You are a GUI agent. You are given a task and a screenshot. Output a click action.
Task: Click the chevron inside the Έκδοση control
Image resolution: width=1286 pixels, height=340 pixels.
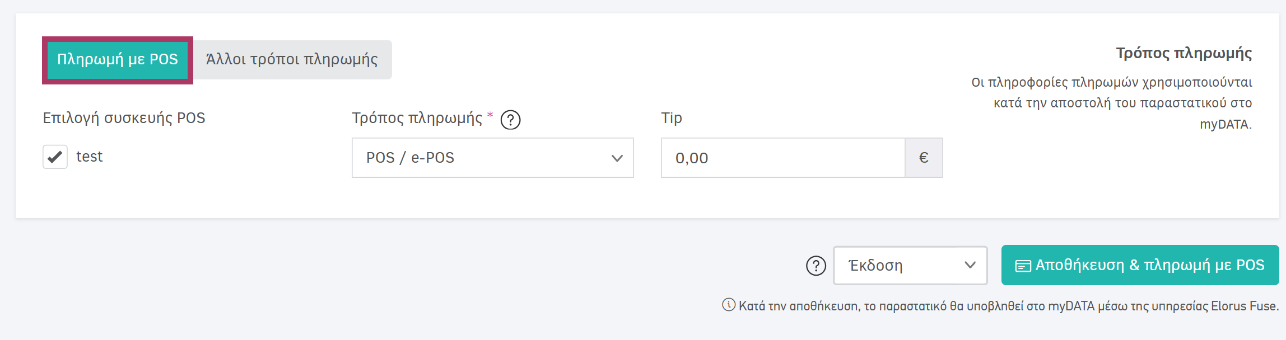point(970,265)
